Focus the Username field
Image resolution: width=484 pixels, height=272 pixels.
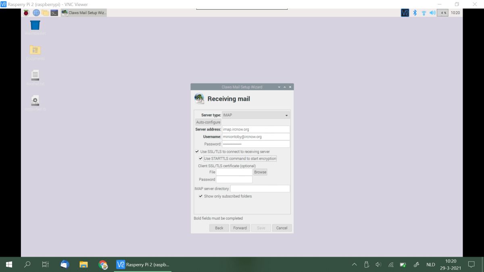tap(256, 137)
